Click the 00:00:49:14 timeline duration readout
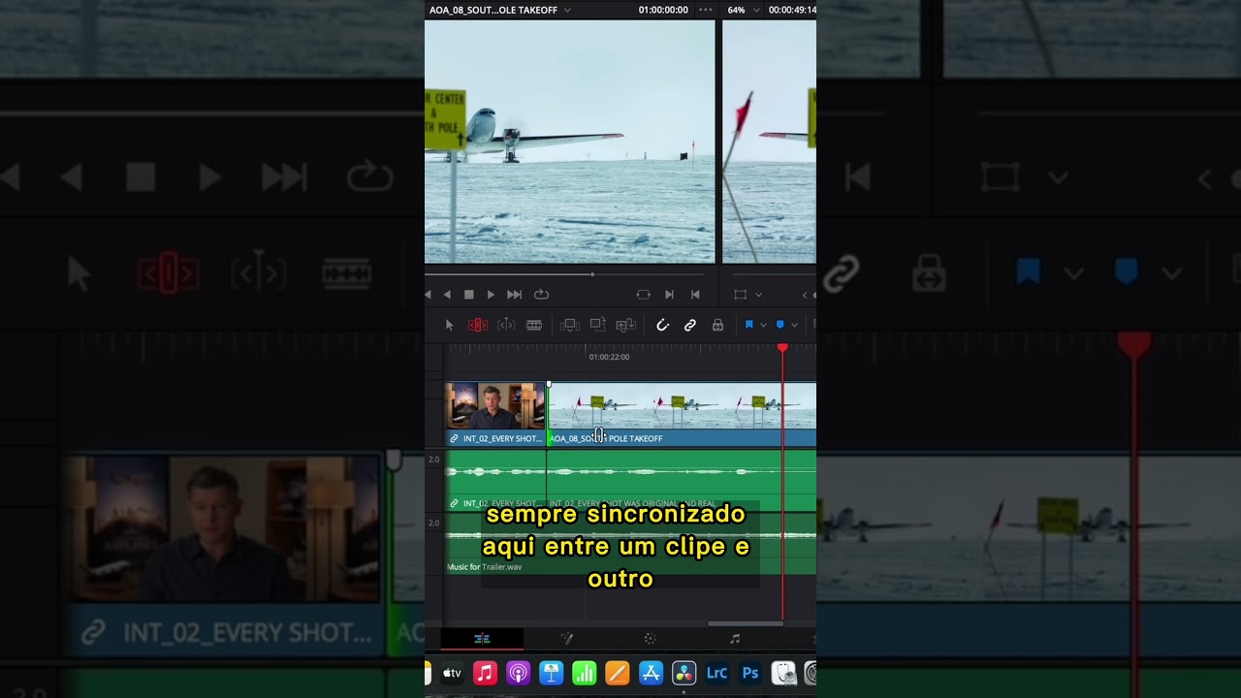1241x698 pixels. click(x=792, y=10)
